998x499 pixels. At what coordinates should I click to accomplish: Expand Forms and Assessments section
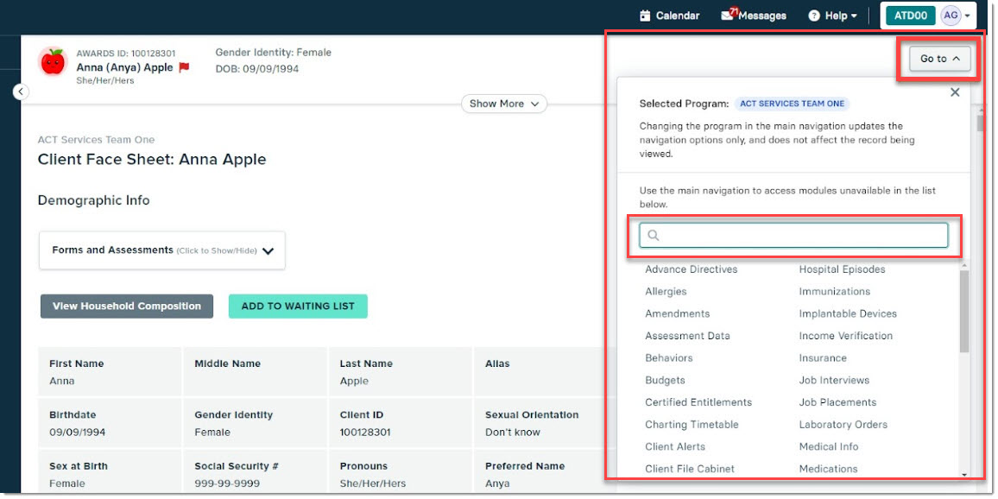[x=162, y=250]
